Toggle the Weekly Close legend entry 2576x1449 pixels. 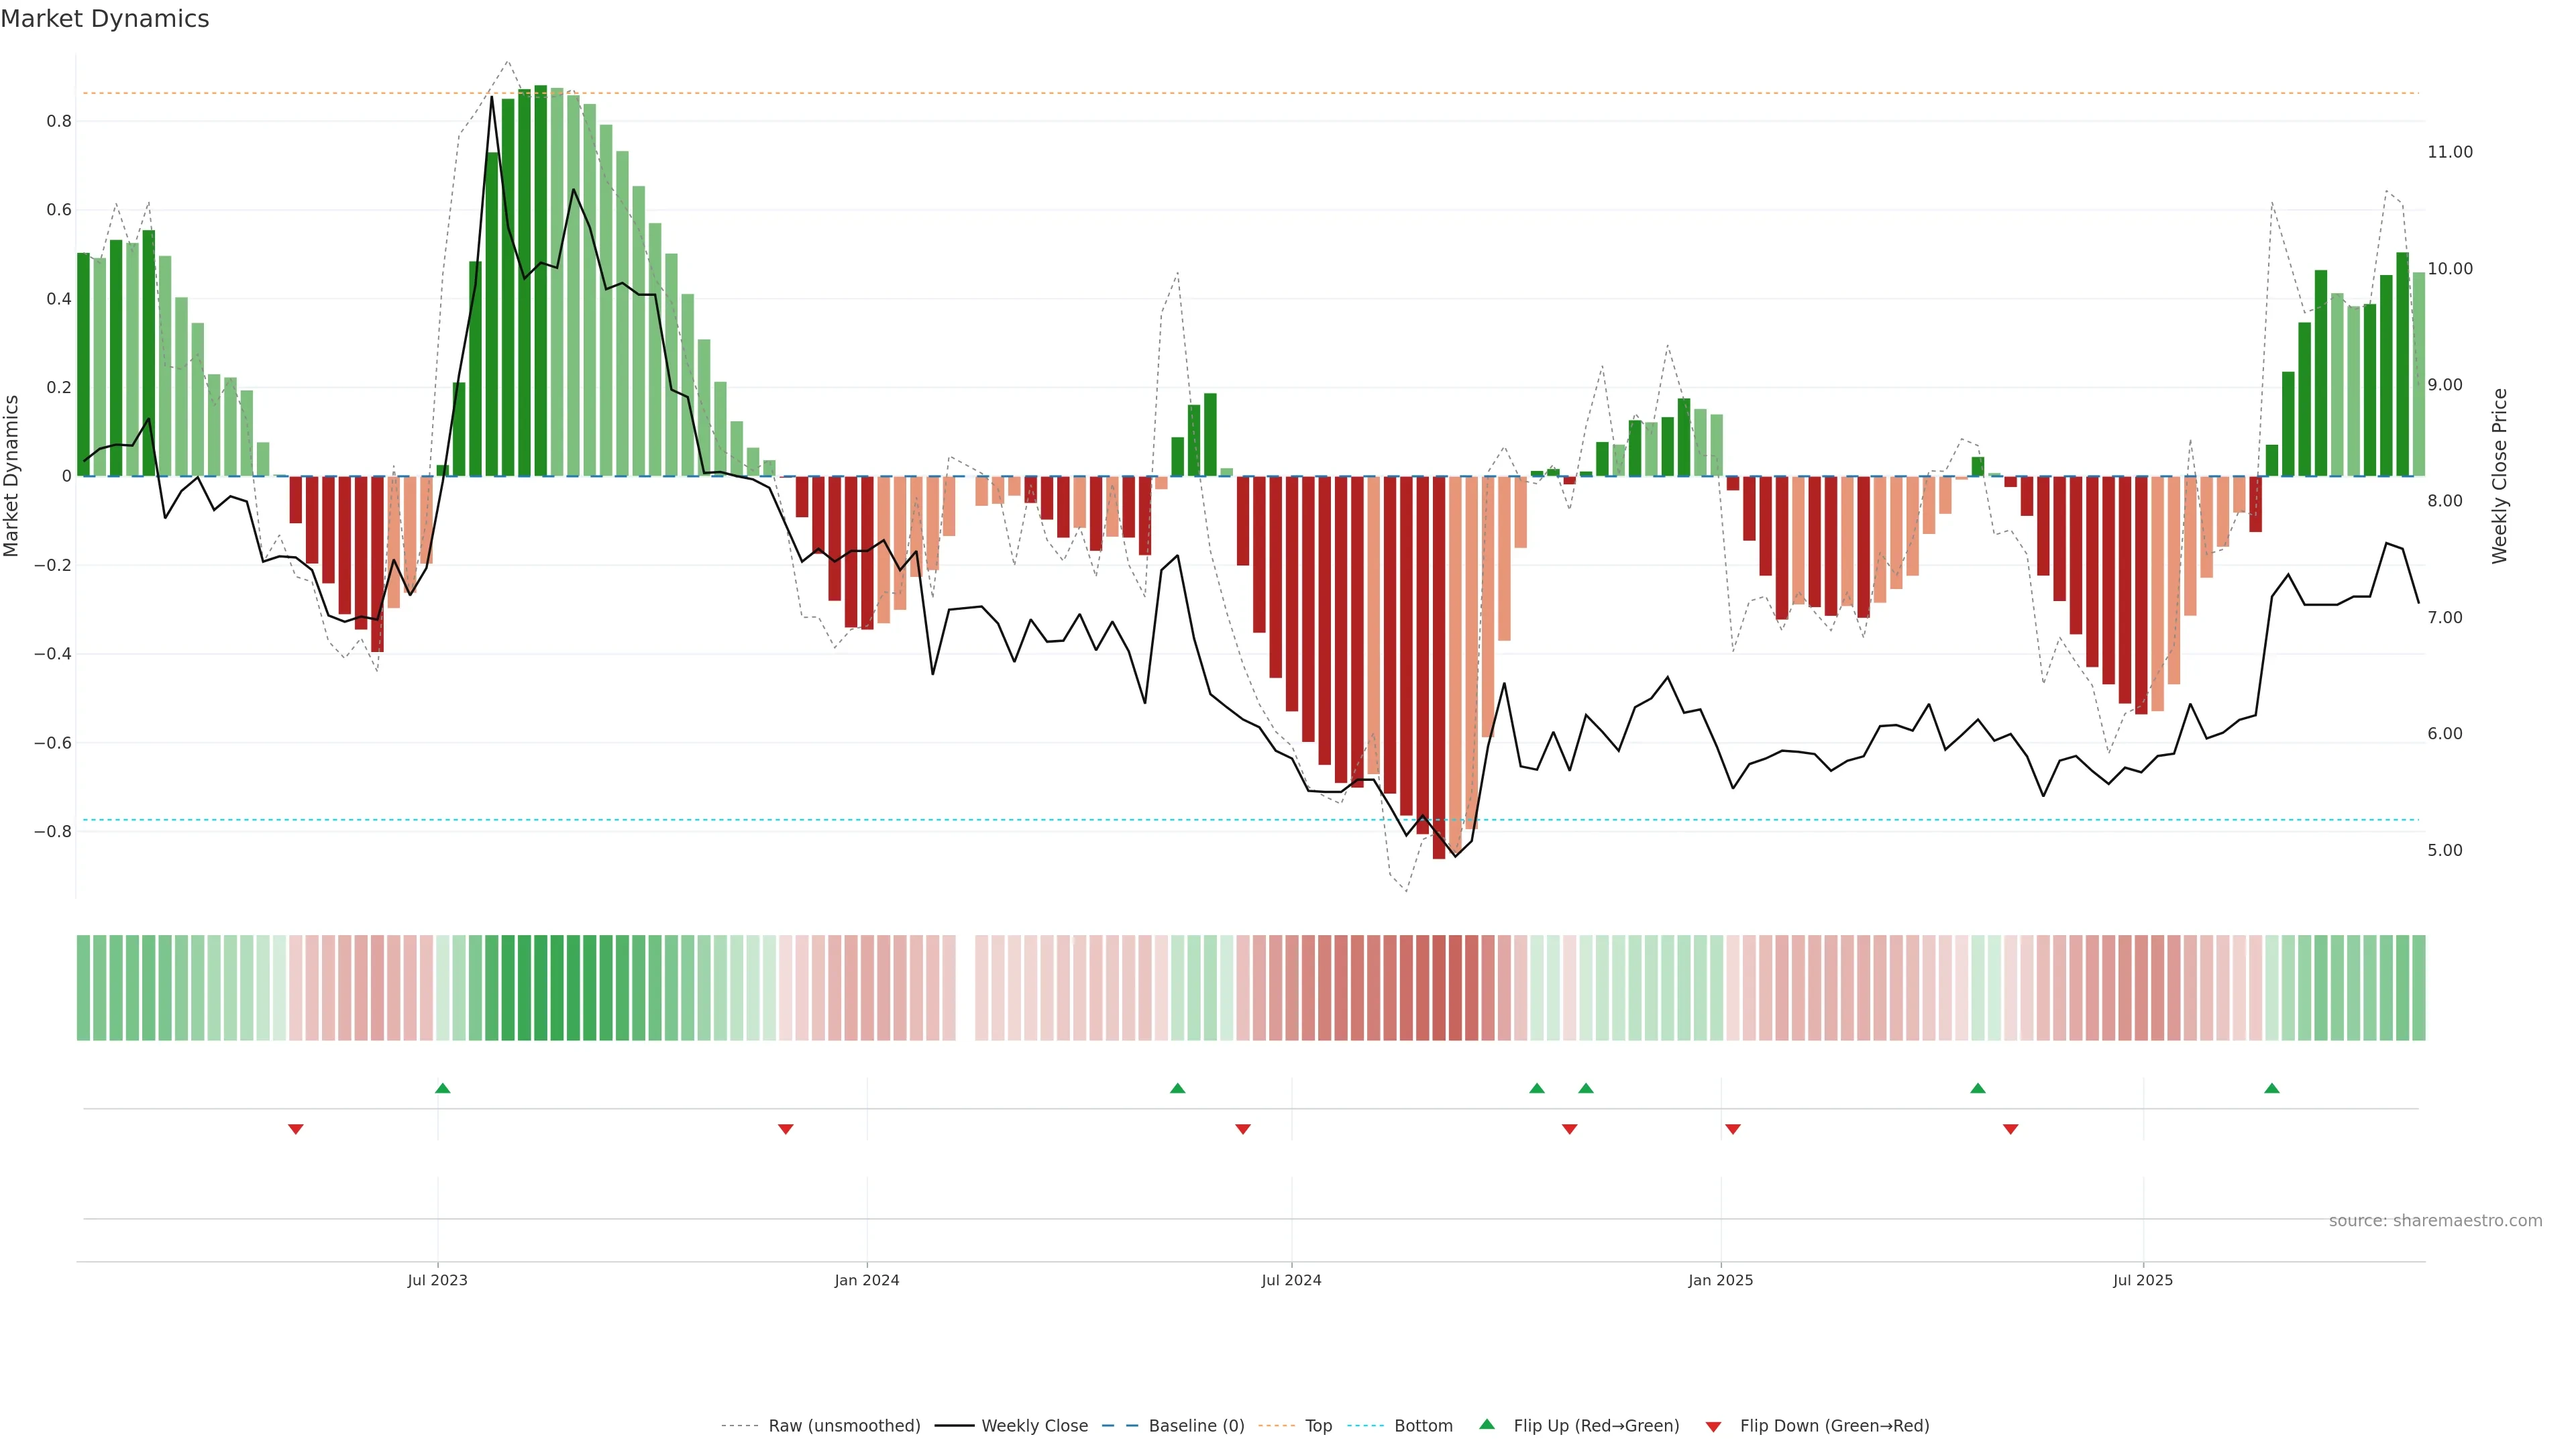(1034, 1425)
